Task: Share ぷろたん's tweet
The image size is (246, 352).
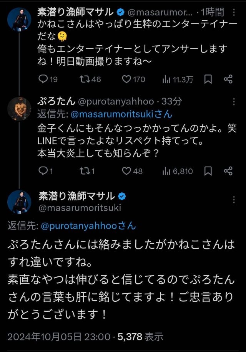Action: pos(228,171)
